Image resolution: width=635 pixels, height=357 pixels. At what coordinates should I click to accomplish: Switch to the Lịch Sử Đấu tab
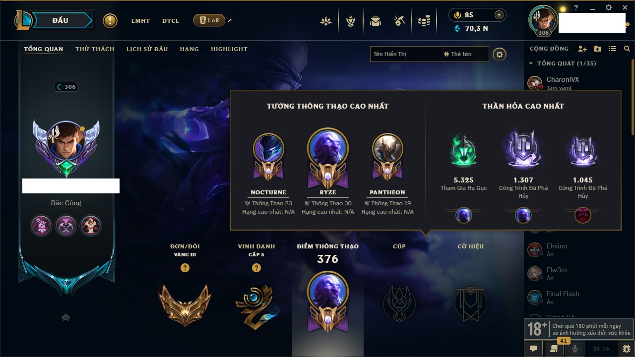[147, 49]
